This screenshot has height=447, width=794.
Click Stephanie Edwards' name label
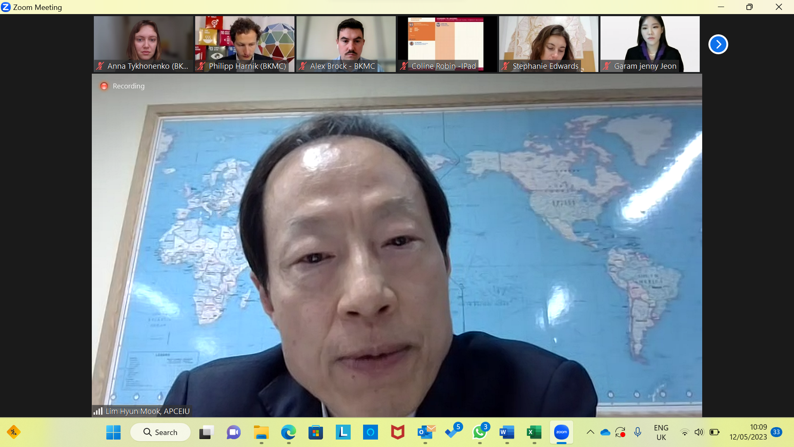[x=545, y=66]
